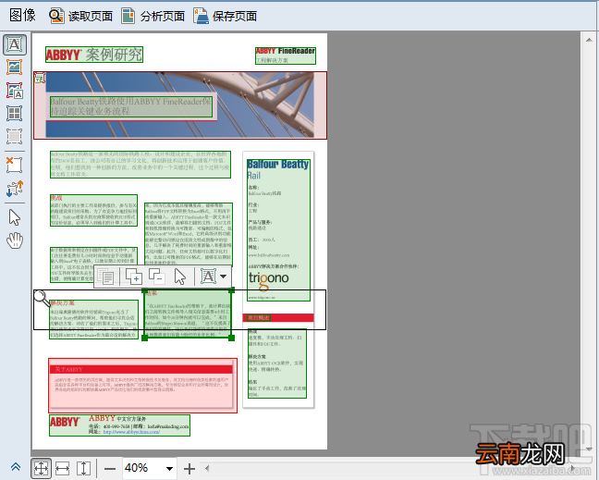Image resolution: width=599 pixels, height=480 pixels.
Task: Collapse the panel with double chevron icon
Action: 16,467
